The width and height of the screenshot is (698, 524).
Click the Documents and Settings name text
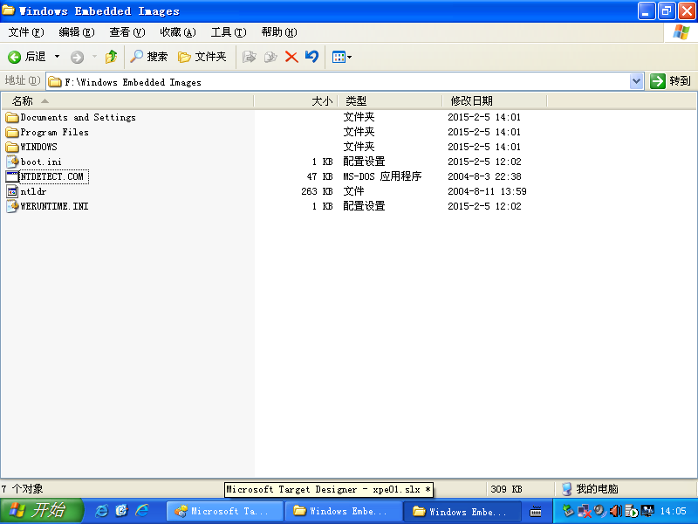tap(78, 118)
